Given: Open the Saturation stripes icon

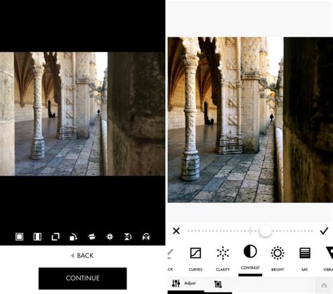Looking at the screenshot, I should pos(305,253).
